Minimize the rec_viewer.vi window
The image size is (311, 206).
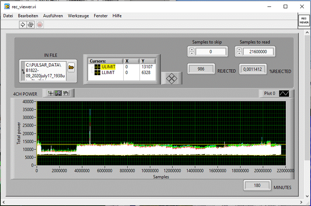[269, 7]
